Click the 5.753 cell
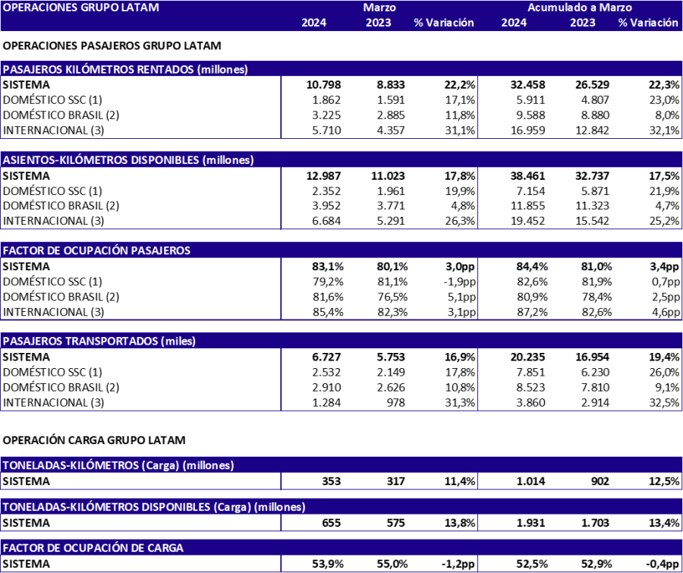This screenshot has width=683, height=573. 391,357
